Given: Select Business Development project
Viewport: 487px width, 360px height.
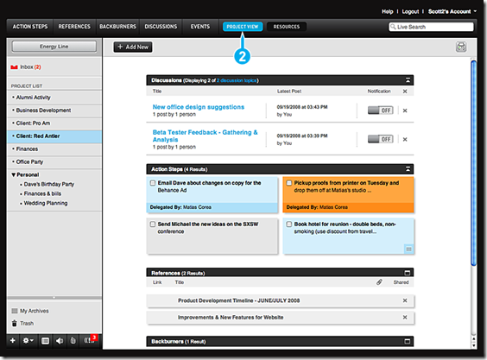Looking at the screenshot, I should click(x=54, y=111).
